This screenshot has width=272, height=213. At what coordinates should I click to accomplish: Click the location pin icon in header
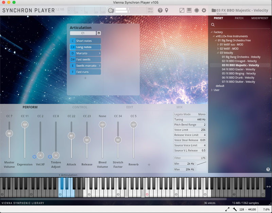coord(167,11)
